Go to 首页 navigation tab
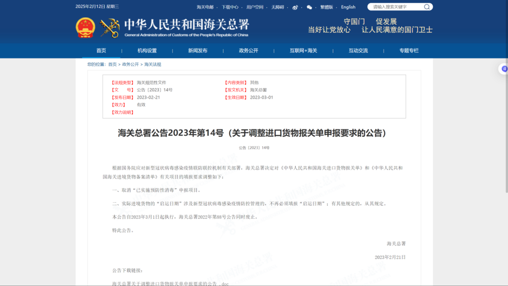 coord(101,51)
